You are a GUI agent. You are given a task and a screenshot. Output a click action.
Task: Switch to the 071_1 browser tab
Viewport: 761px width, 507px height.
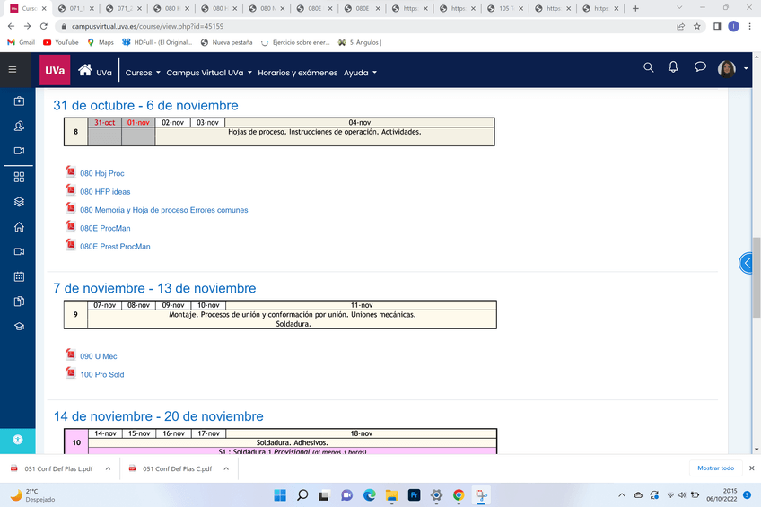(75, 8)
